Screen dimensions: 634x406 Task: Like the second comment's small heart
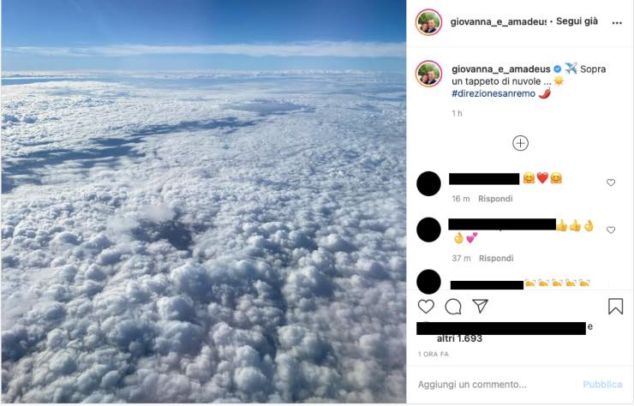[x=611, y=230]
